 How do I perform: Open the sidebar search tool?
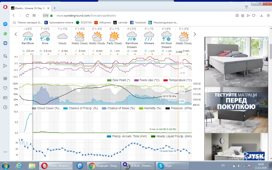click(5, 56)
